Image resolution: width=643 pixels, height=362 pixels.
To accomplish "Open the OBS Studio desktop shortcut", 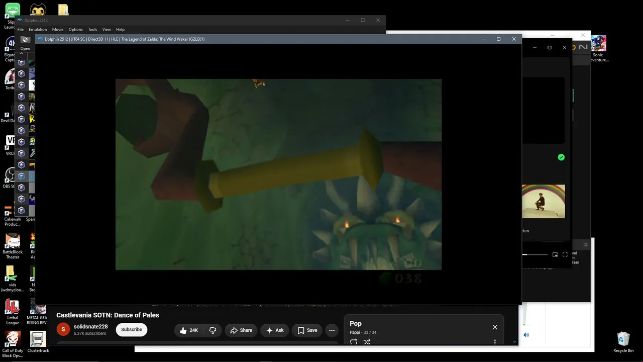I will 10,177.
